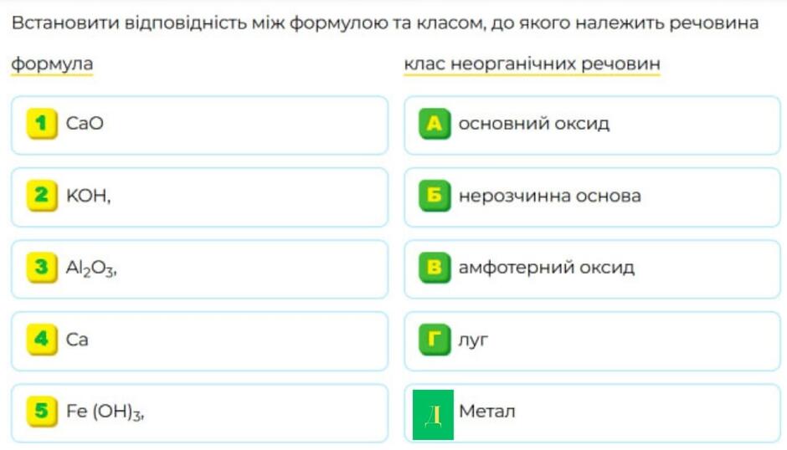Click the green Д square badge

[x=433, y=415]
